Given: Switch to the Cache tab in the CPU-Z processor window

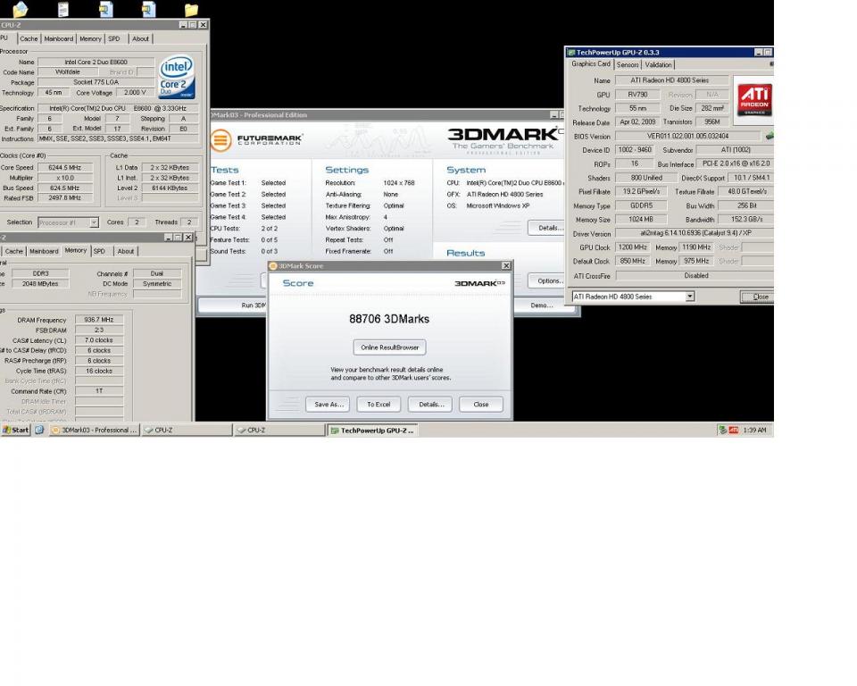Looking at the screenshot, I should click(x=29, y=38).
